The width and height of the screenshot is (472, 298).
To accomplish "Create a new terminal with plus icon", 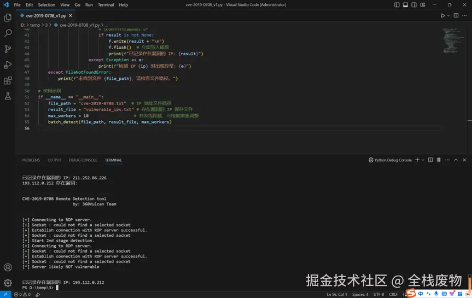I will pos(417,160).
